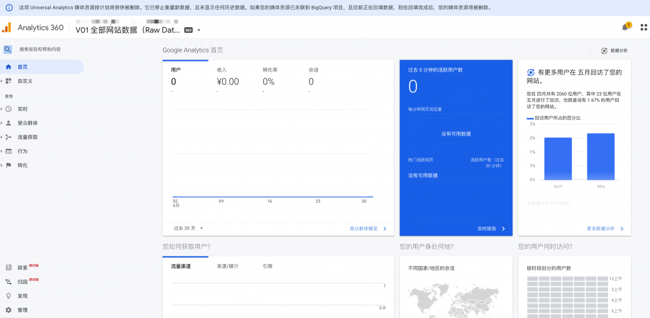The image size is (650, 318).
Task: Click the world map under 不同国家/地区的会话
Action: 453,301
